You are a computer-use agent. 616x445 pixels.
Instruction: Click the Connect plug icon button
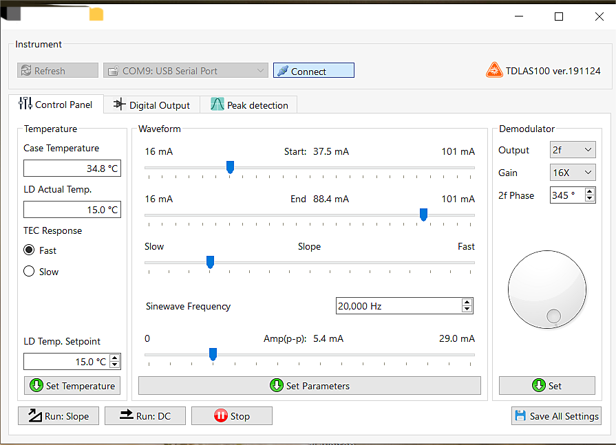pyautogui.click(x=313, y=71)
